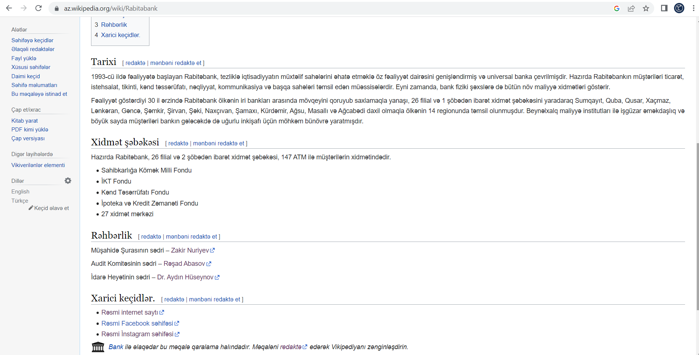Click mənbəni redaktə et for Tarixi
The height and width of the screenshot is (355, 699).
176,63
